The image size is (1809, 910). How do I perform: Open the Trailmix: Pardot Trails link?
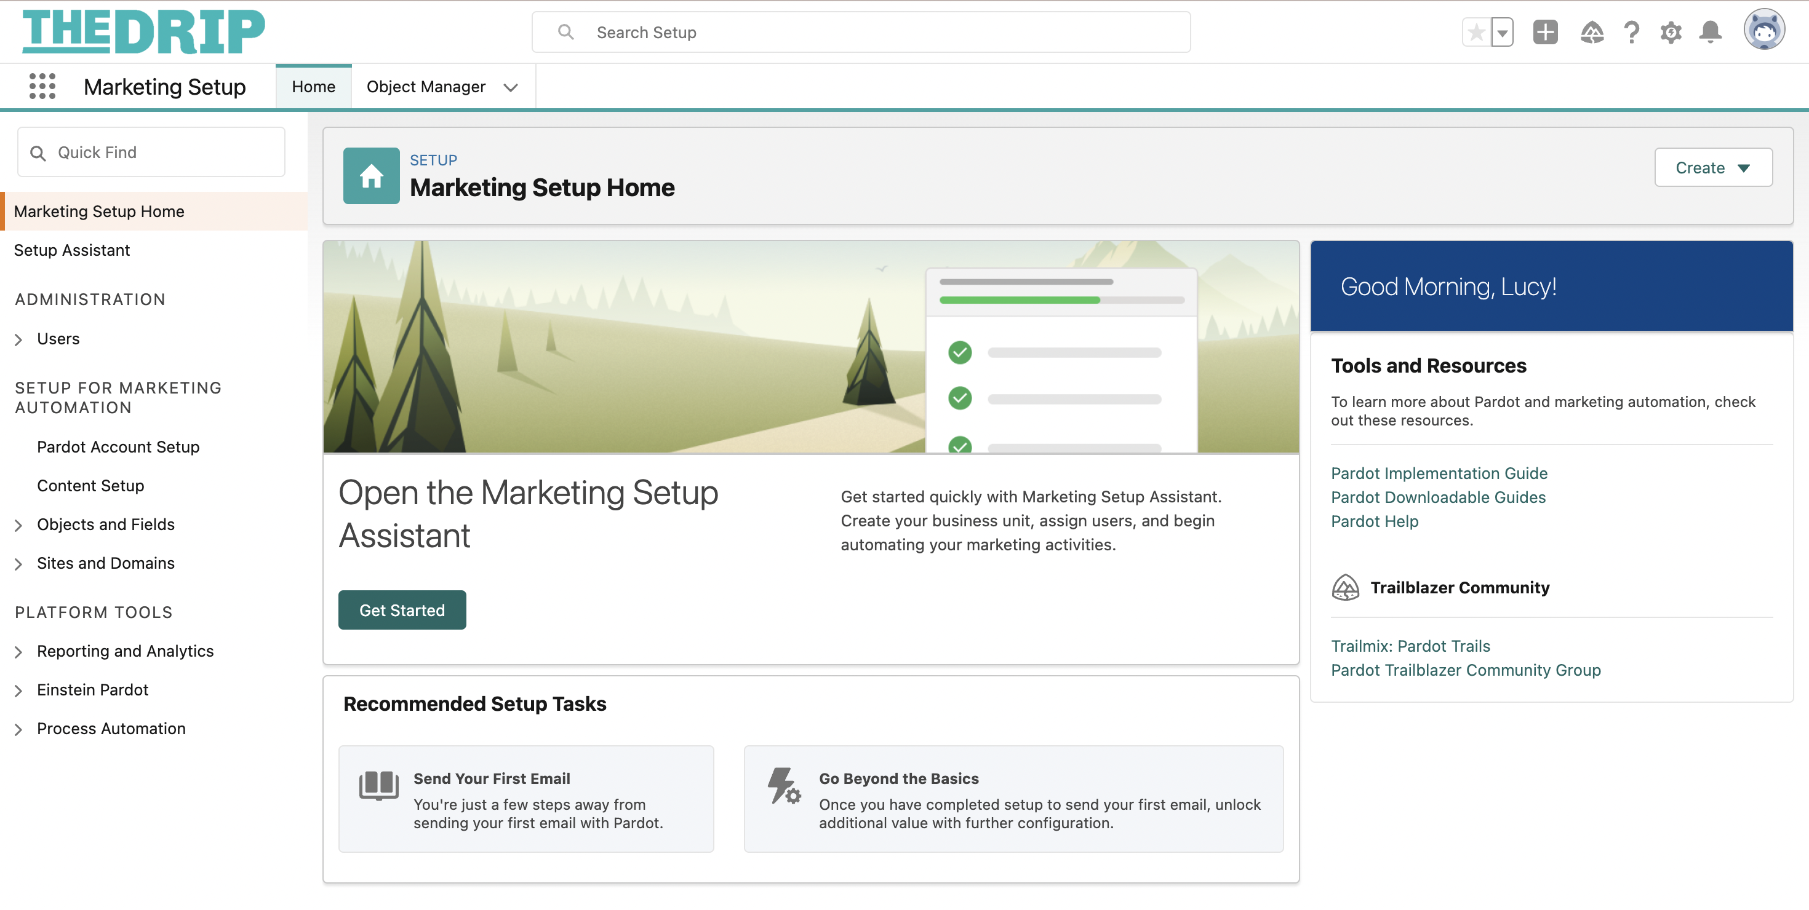tap(1410, 646)
